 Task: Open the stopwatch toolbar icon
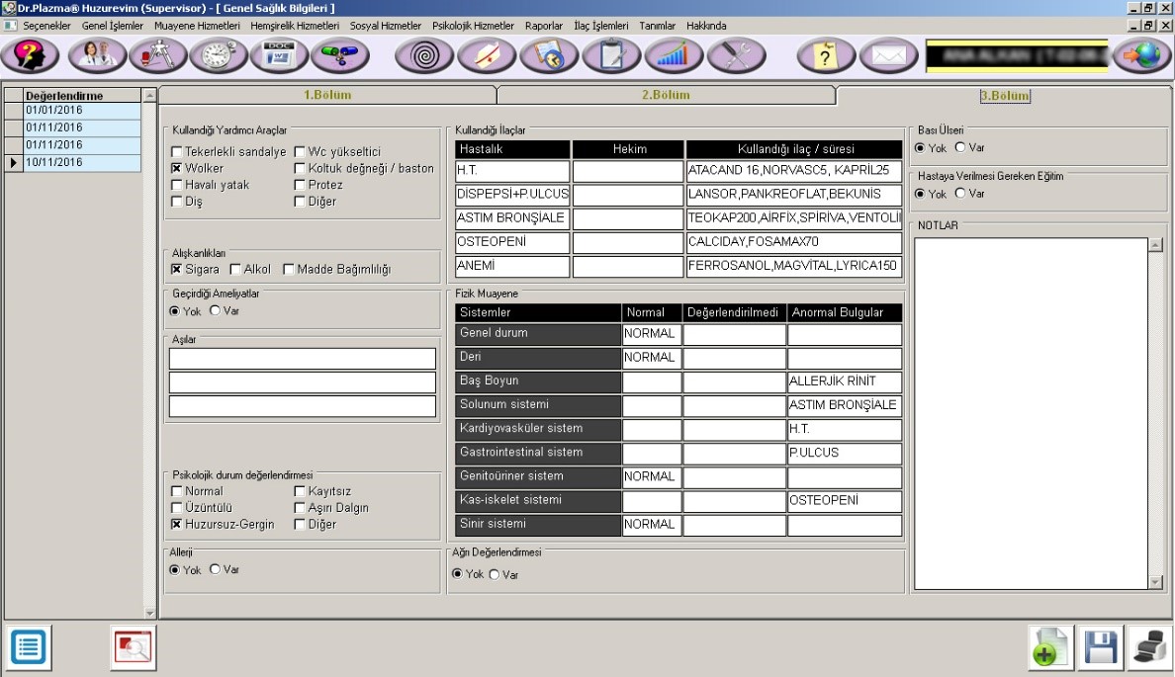(218, 55)
